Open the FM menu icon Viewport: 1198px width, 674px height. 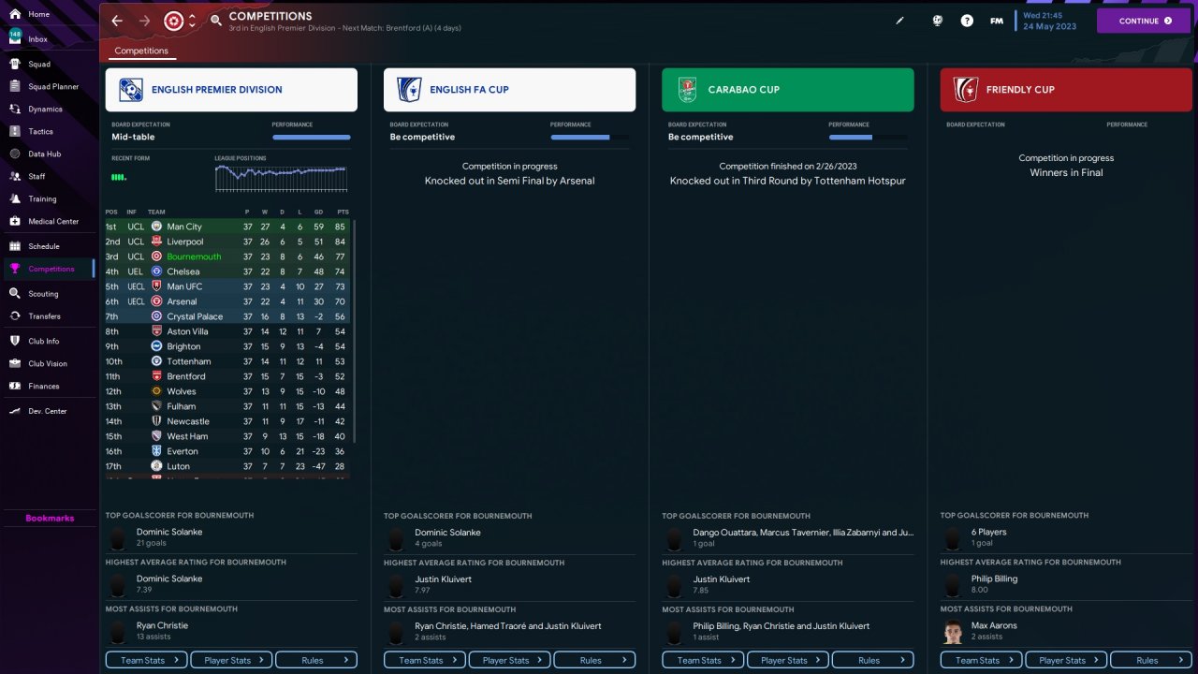click(x=997, y=21)
